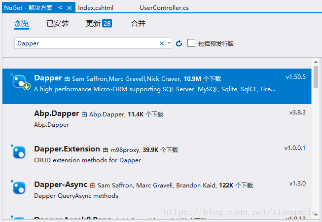Select the Dapper.Extension package title
322x222 pixels.
click(67, 149)
